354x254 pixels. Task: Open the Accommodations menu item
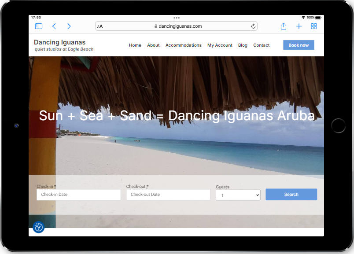coord(183,45)
